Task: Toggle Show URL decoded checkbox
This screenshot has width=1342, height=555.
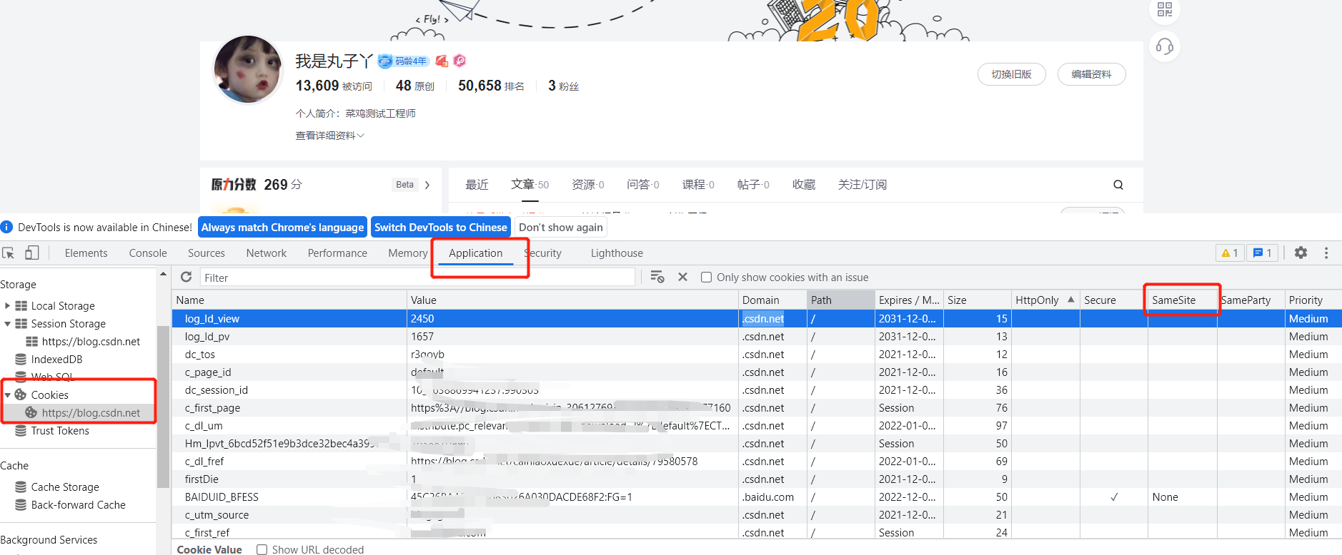Action: click(x=262, y=549)
